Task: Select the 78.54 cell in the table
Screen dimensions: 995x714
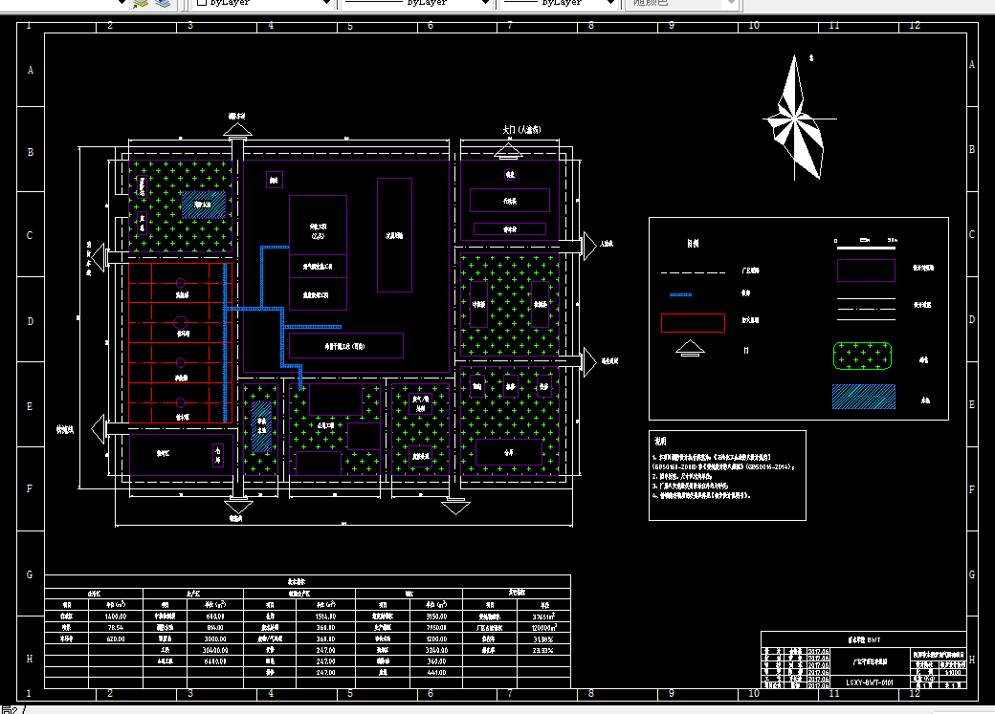Action: coord(116,628)
